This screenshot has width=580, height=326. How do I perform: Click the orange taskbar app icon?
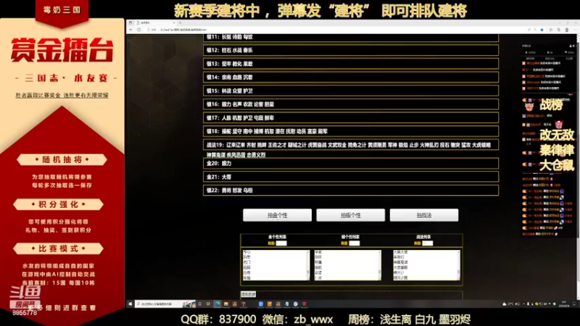pyautogui.click(x=270, y=304)
